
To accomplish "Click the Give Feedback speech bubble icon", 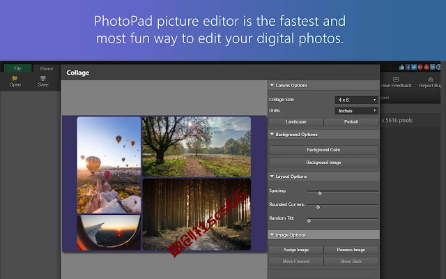I will click(x=396, y=79).
